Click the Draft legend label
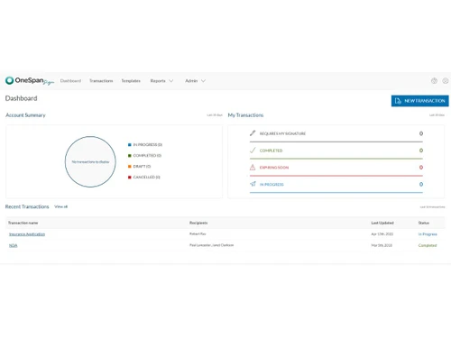Image resolution: width=451 pixels, height=338 pixels. point(142,167)
